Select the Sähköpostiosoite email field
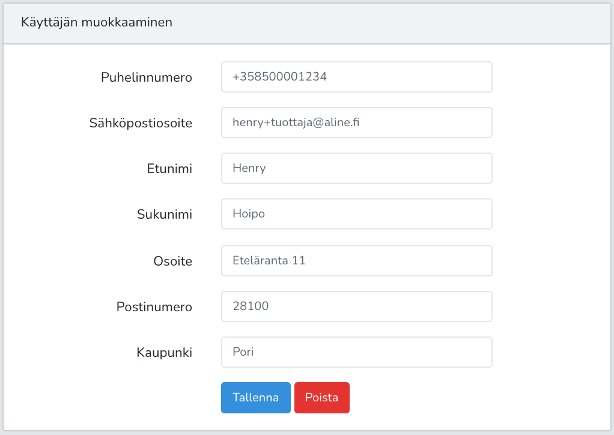This screenshot has height=435, width=614. point(356,123)
